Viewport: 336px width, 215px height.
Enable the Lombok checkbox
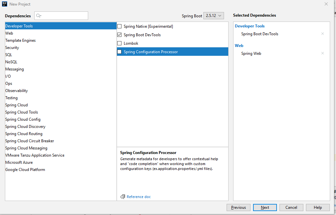[x=120, y=43]
